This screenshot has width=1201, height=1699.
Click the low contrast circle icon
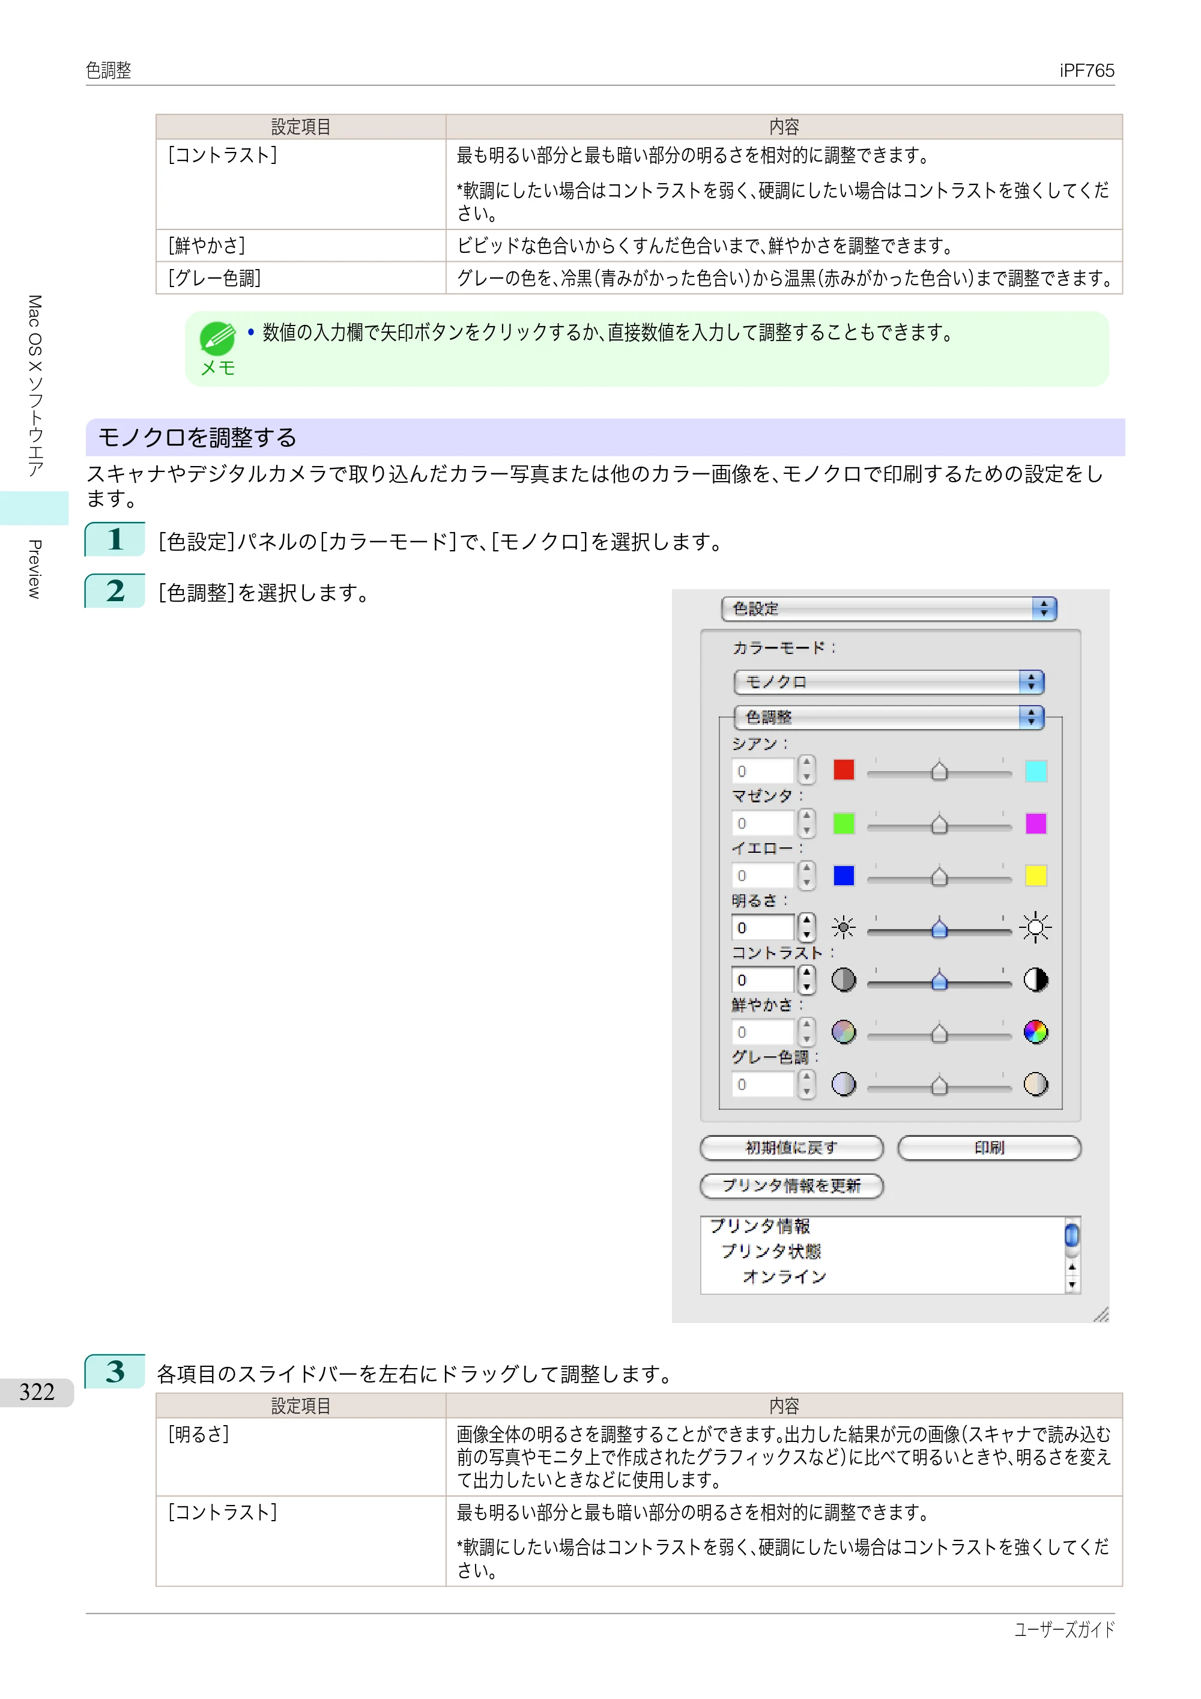coord(843,980)
